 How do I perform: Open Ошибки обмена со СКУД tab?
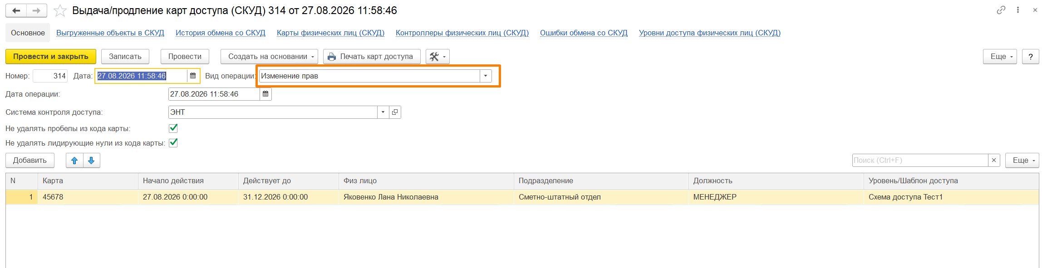coord(584,33)
